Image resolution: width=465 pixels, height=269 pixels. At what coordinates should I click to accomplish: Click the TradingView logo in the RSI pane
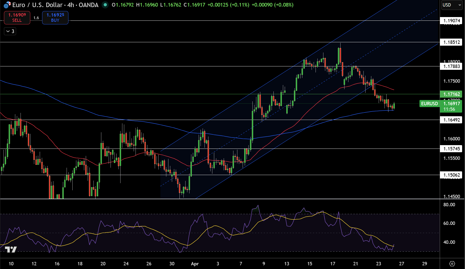(11, 249)
